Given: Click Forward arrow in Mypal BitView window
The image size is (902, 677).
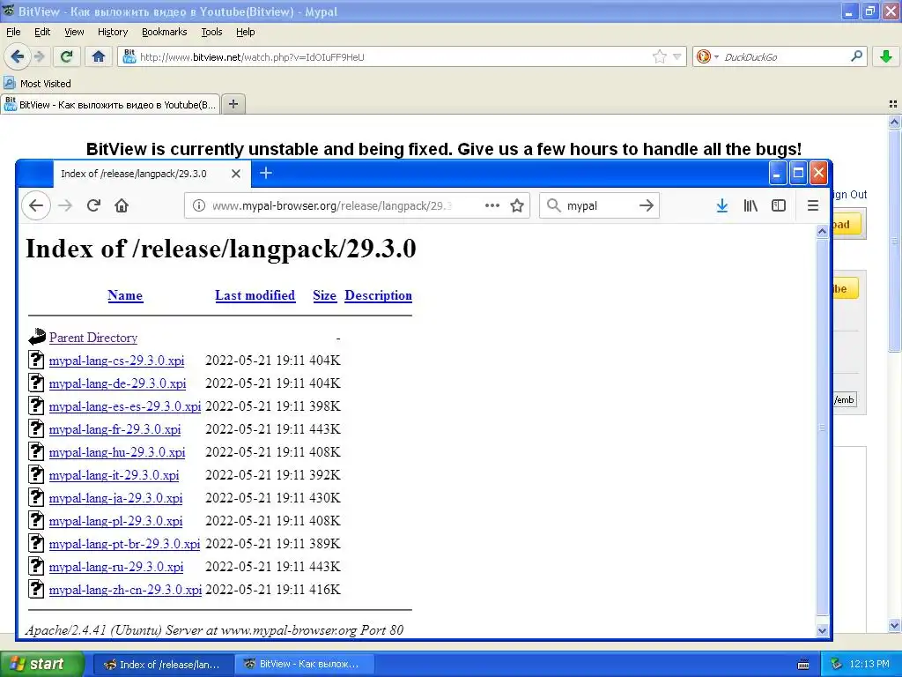Looking at the screenshot, I should 39,56.
